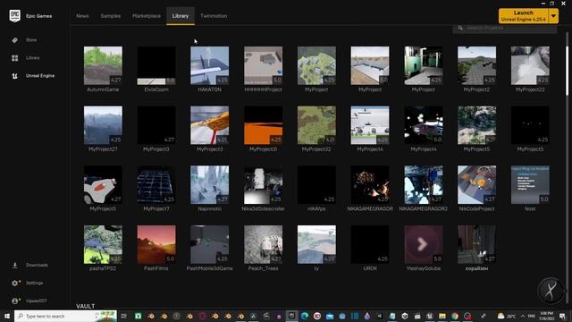Open the Windows notification center icon
572x322 pixels.
(x=562, y=316)
